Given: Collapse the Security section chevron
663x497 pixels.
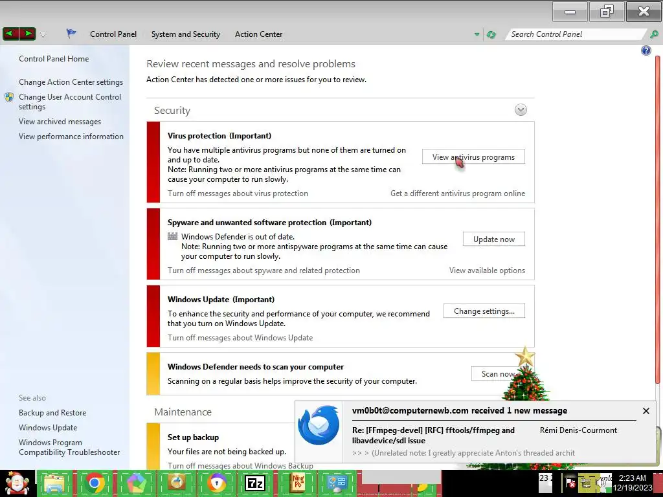Looking at the screenshot, I should [x=521, y=110].
